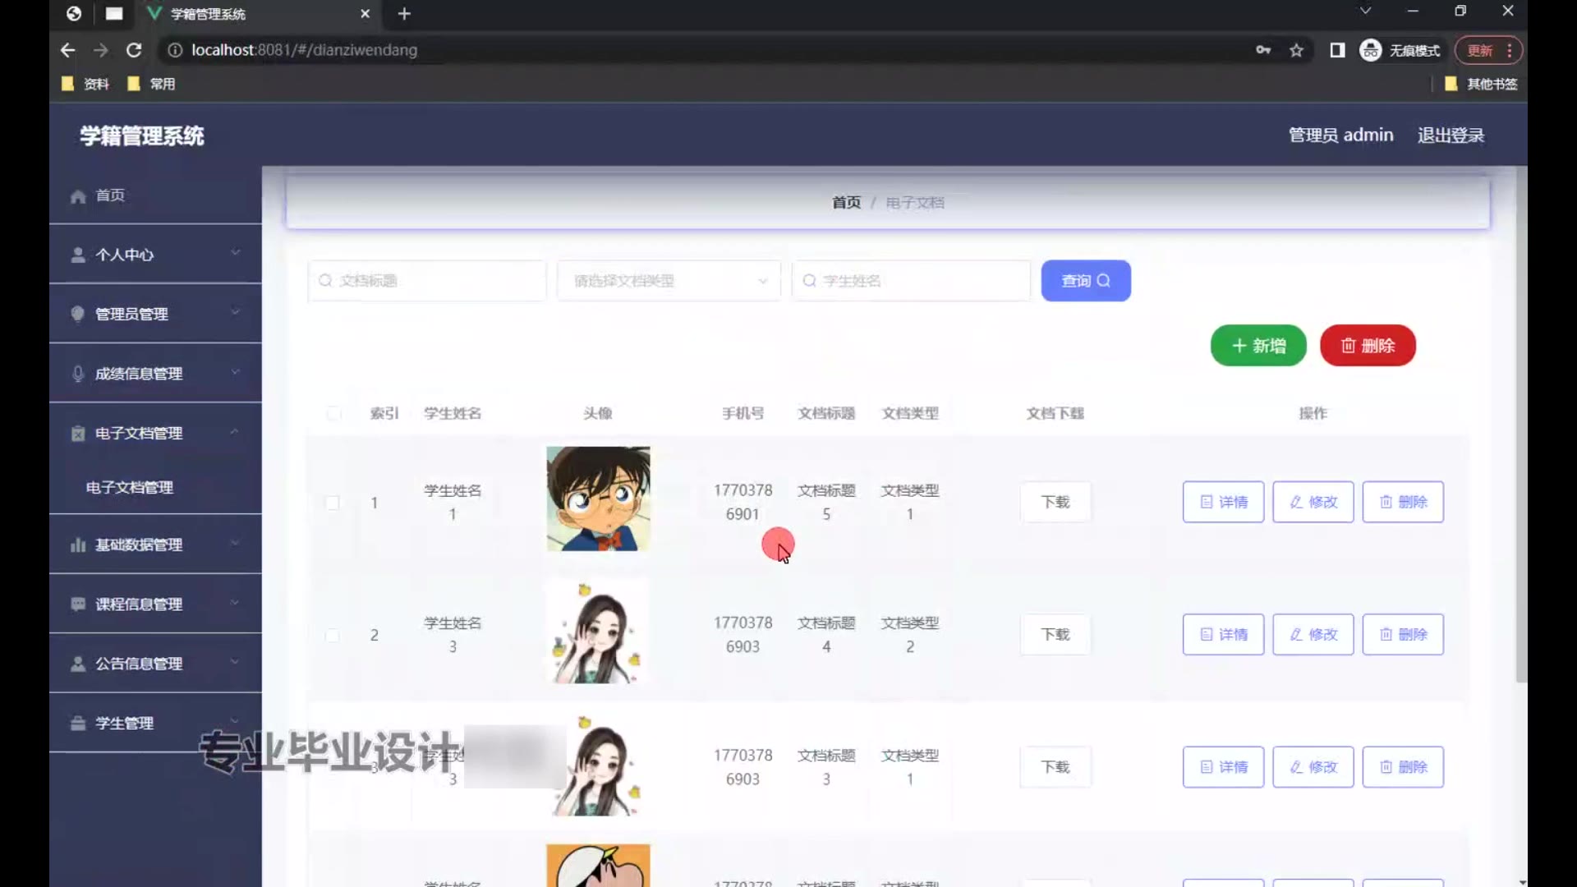Click the icon beside 学生管理
This screenshot has height=887, width=1577.
point(78,724)
